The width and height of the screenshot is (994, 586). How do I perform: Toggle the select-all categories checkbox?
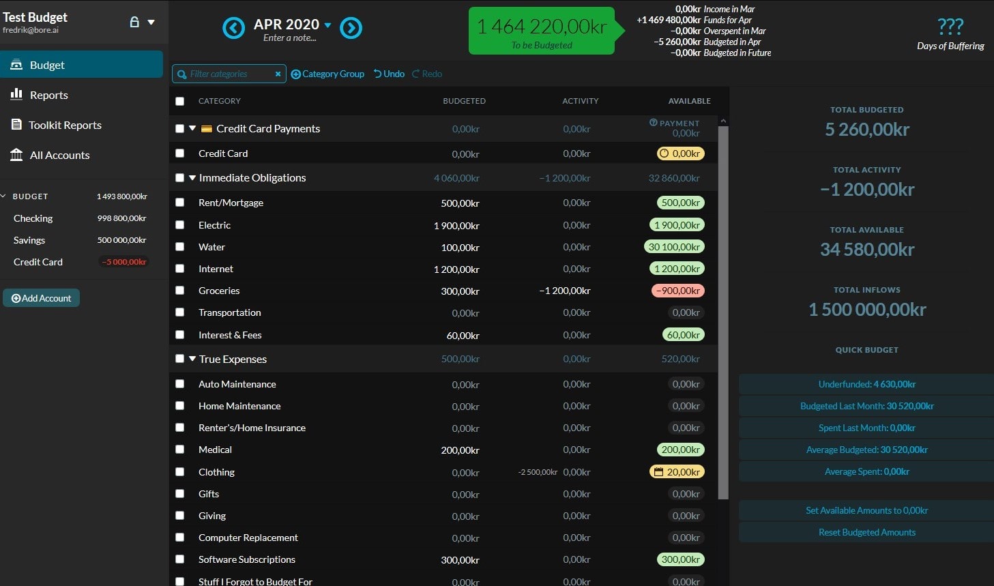click(180, 101)
